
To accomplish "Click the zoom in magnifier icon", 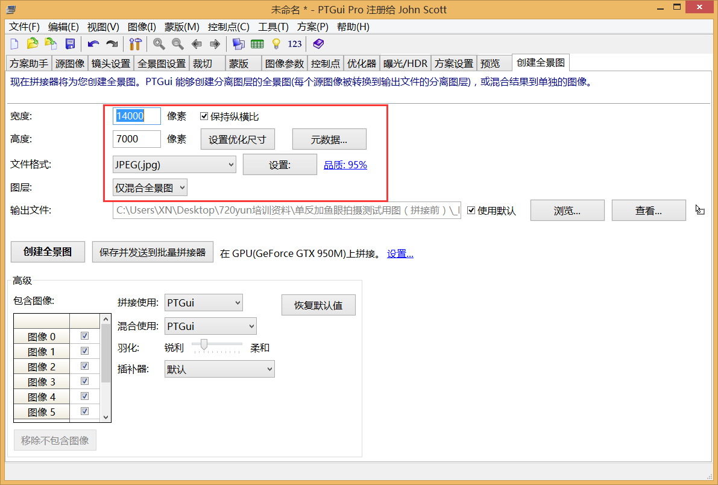I will (159, 43).
